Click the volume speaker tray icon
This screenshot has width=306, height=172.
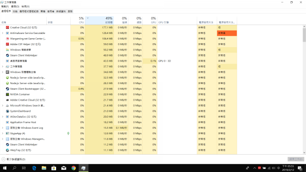click(274, 168)
